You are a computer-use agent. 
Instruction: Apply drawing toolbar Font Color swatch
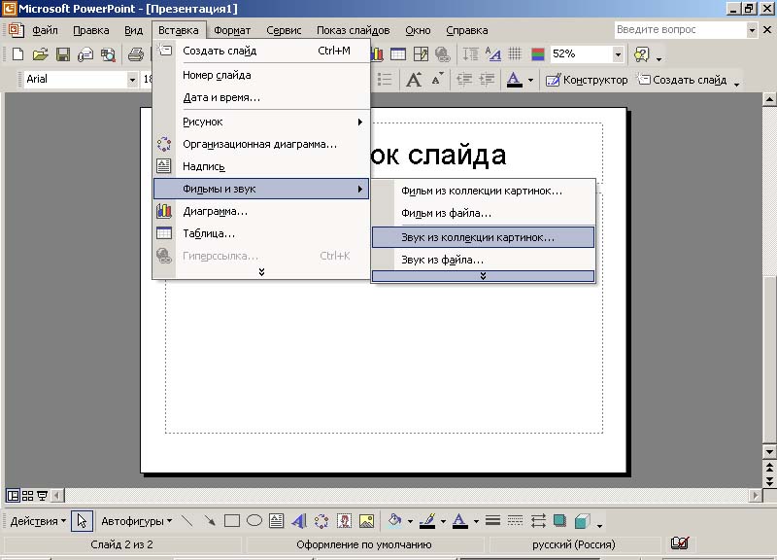[x=459, y=521]
